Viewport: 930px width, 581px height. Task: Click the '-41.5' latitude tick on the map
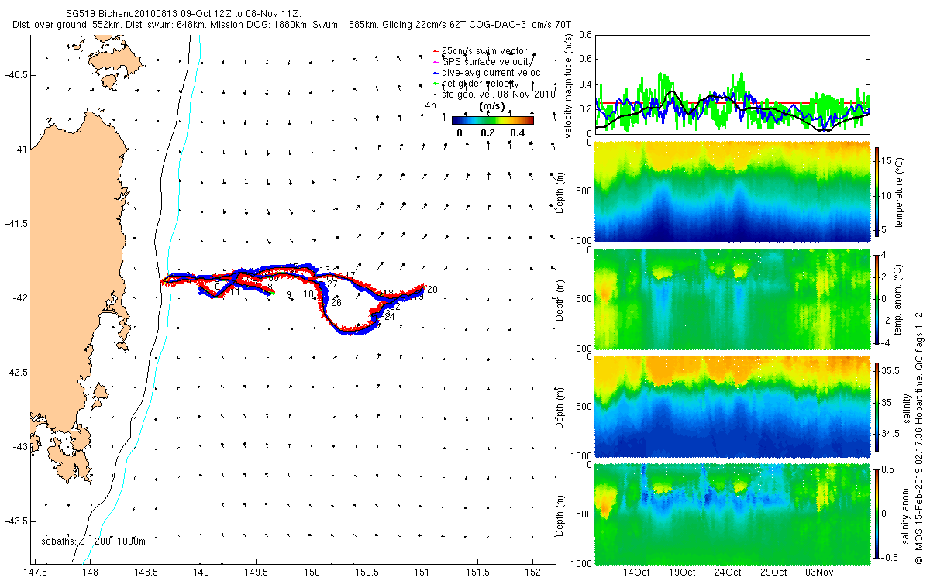click(15, 223)
